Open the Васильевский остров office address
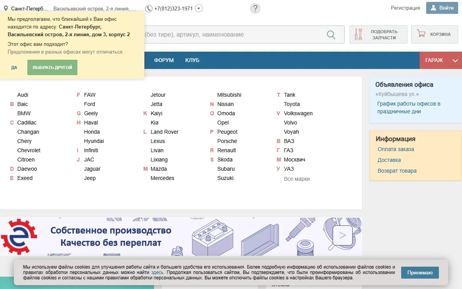Viewport: 462px width, 289px height. pyautogui.click(x=95, y=8)
